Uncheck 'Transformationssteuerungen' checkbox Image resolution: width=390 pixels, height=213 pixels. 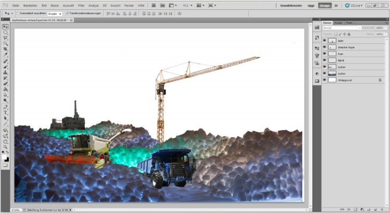point(67,13)
